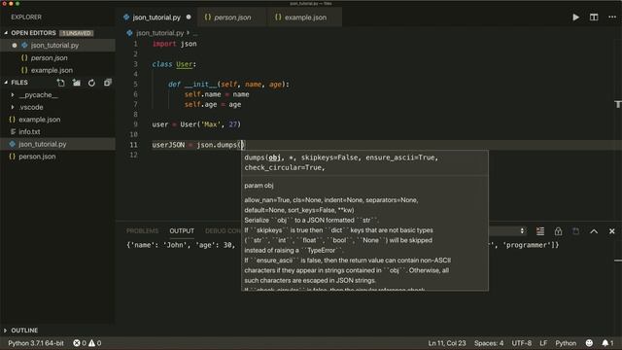Choose the Python 3.7.1 64-bit interpreter
This screenshot has height=350, width=622.
point(36,343)
